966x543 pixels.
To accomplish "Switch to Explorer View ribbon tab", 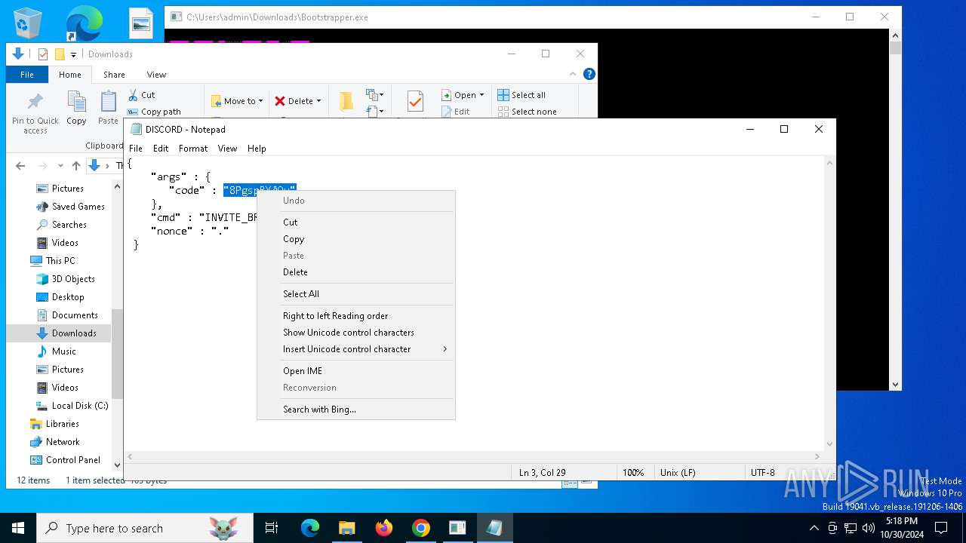I will click(156, 75).
